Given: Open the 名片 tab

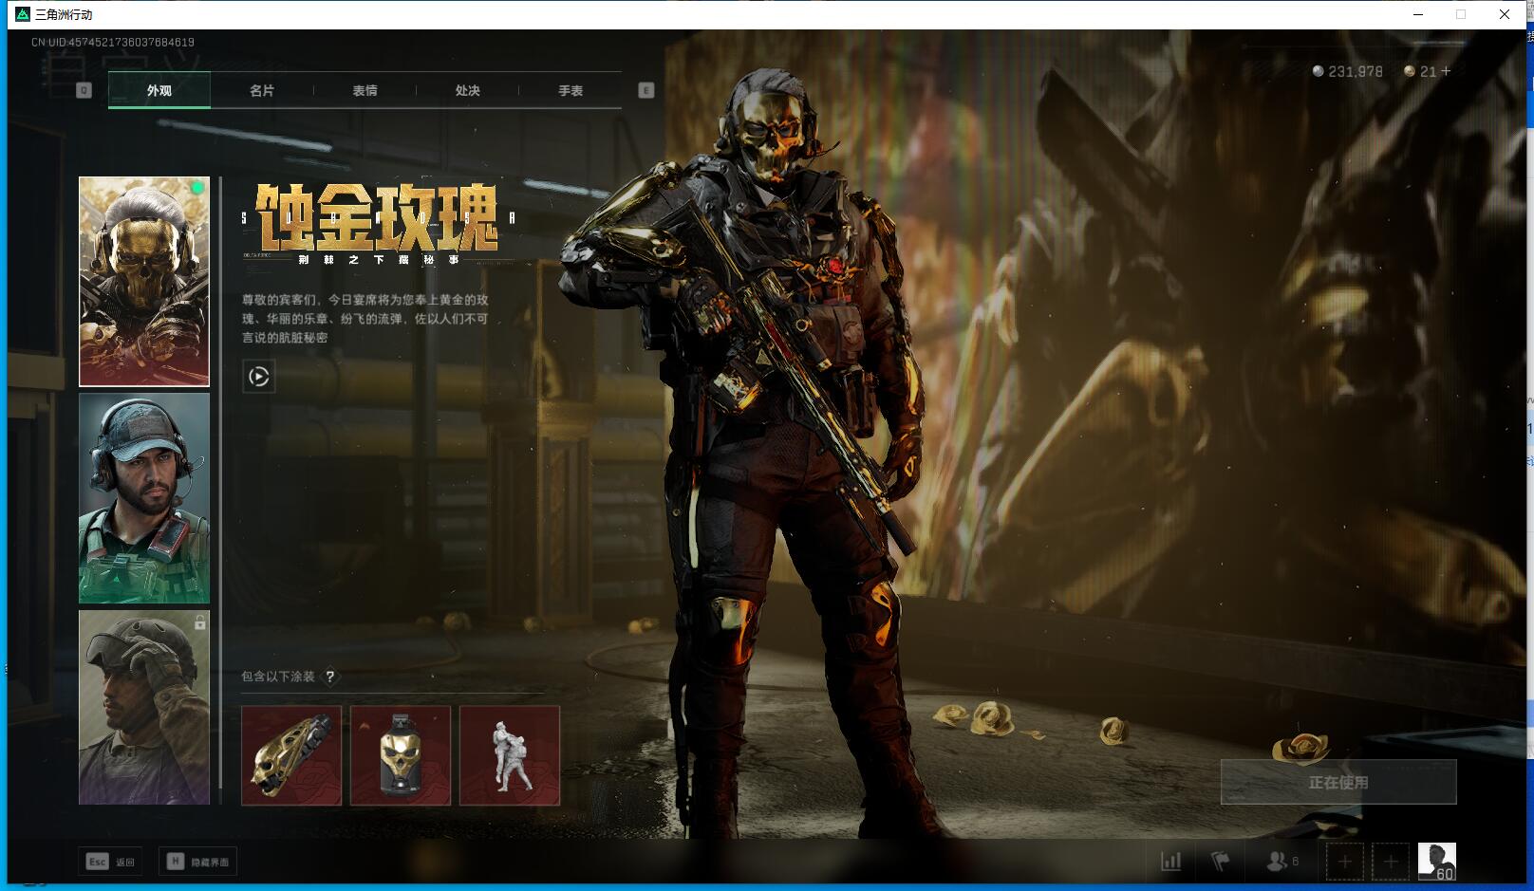Looking at the screenshot, I should click(262, 90).
